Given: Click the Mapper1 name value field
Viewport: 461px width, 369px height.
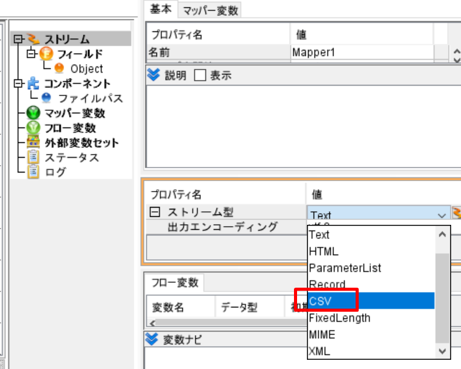Looking at the screenshot, I should [x=362, y=52].
